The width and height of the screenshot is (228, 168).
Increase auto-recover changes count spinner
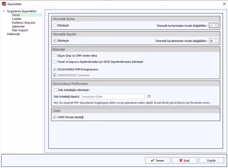pyautogui.click(x=216, y=25)
